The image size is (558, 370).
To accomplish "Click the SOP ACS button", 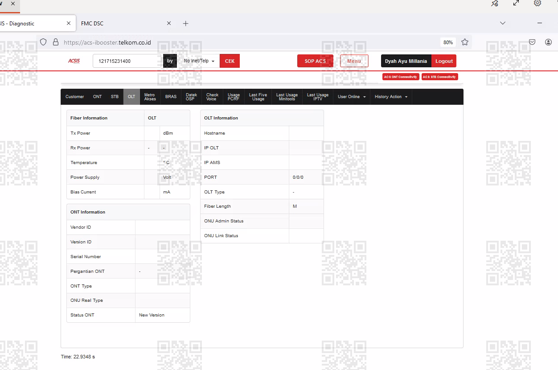I will click(315, 61).
